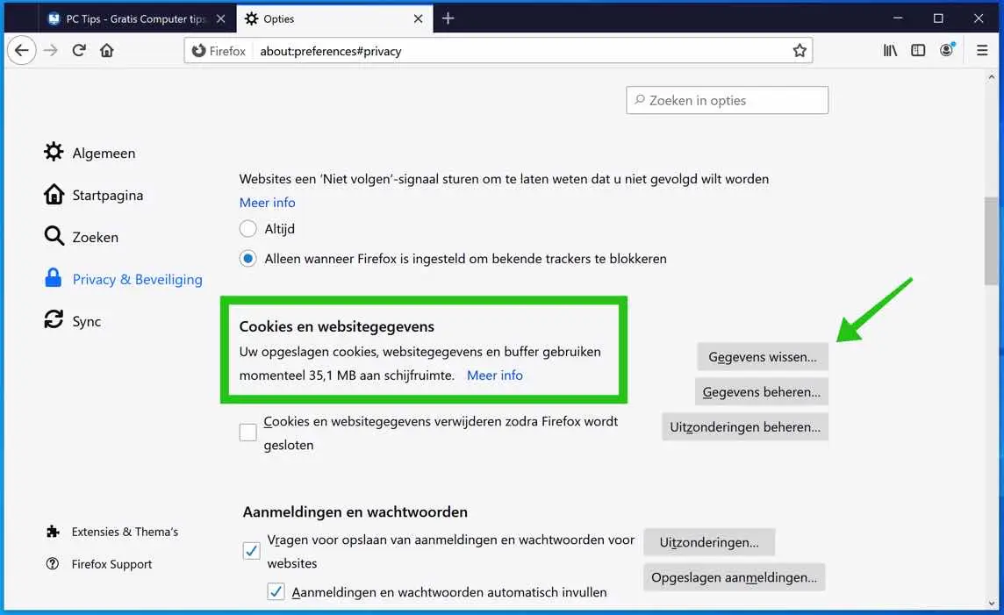
Task: Uncheck 'Aanmeldingen en wachtwoorden automatisch invullen'
Action: [276, 591]
